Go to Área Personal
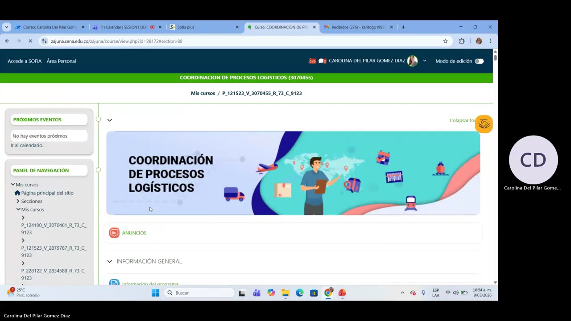Screen dimensions: 571x321 61,61
